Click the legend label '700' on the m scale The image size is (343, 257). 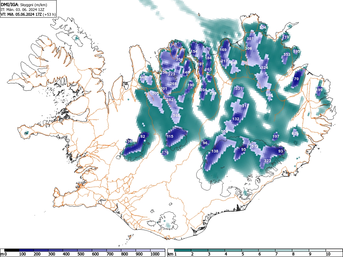pyautogui.click(x=110, y=254)
